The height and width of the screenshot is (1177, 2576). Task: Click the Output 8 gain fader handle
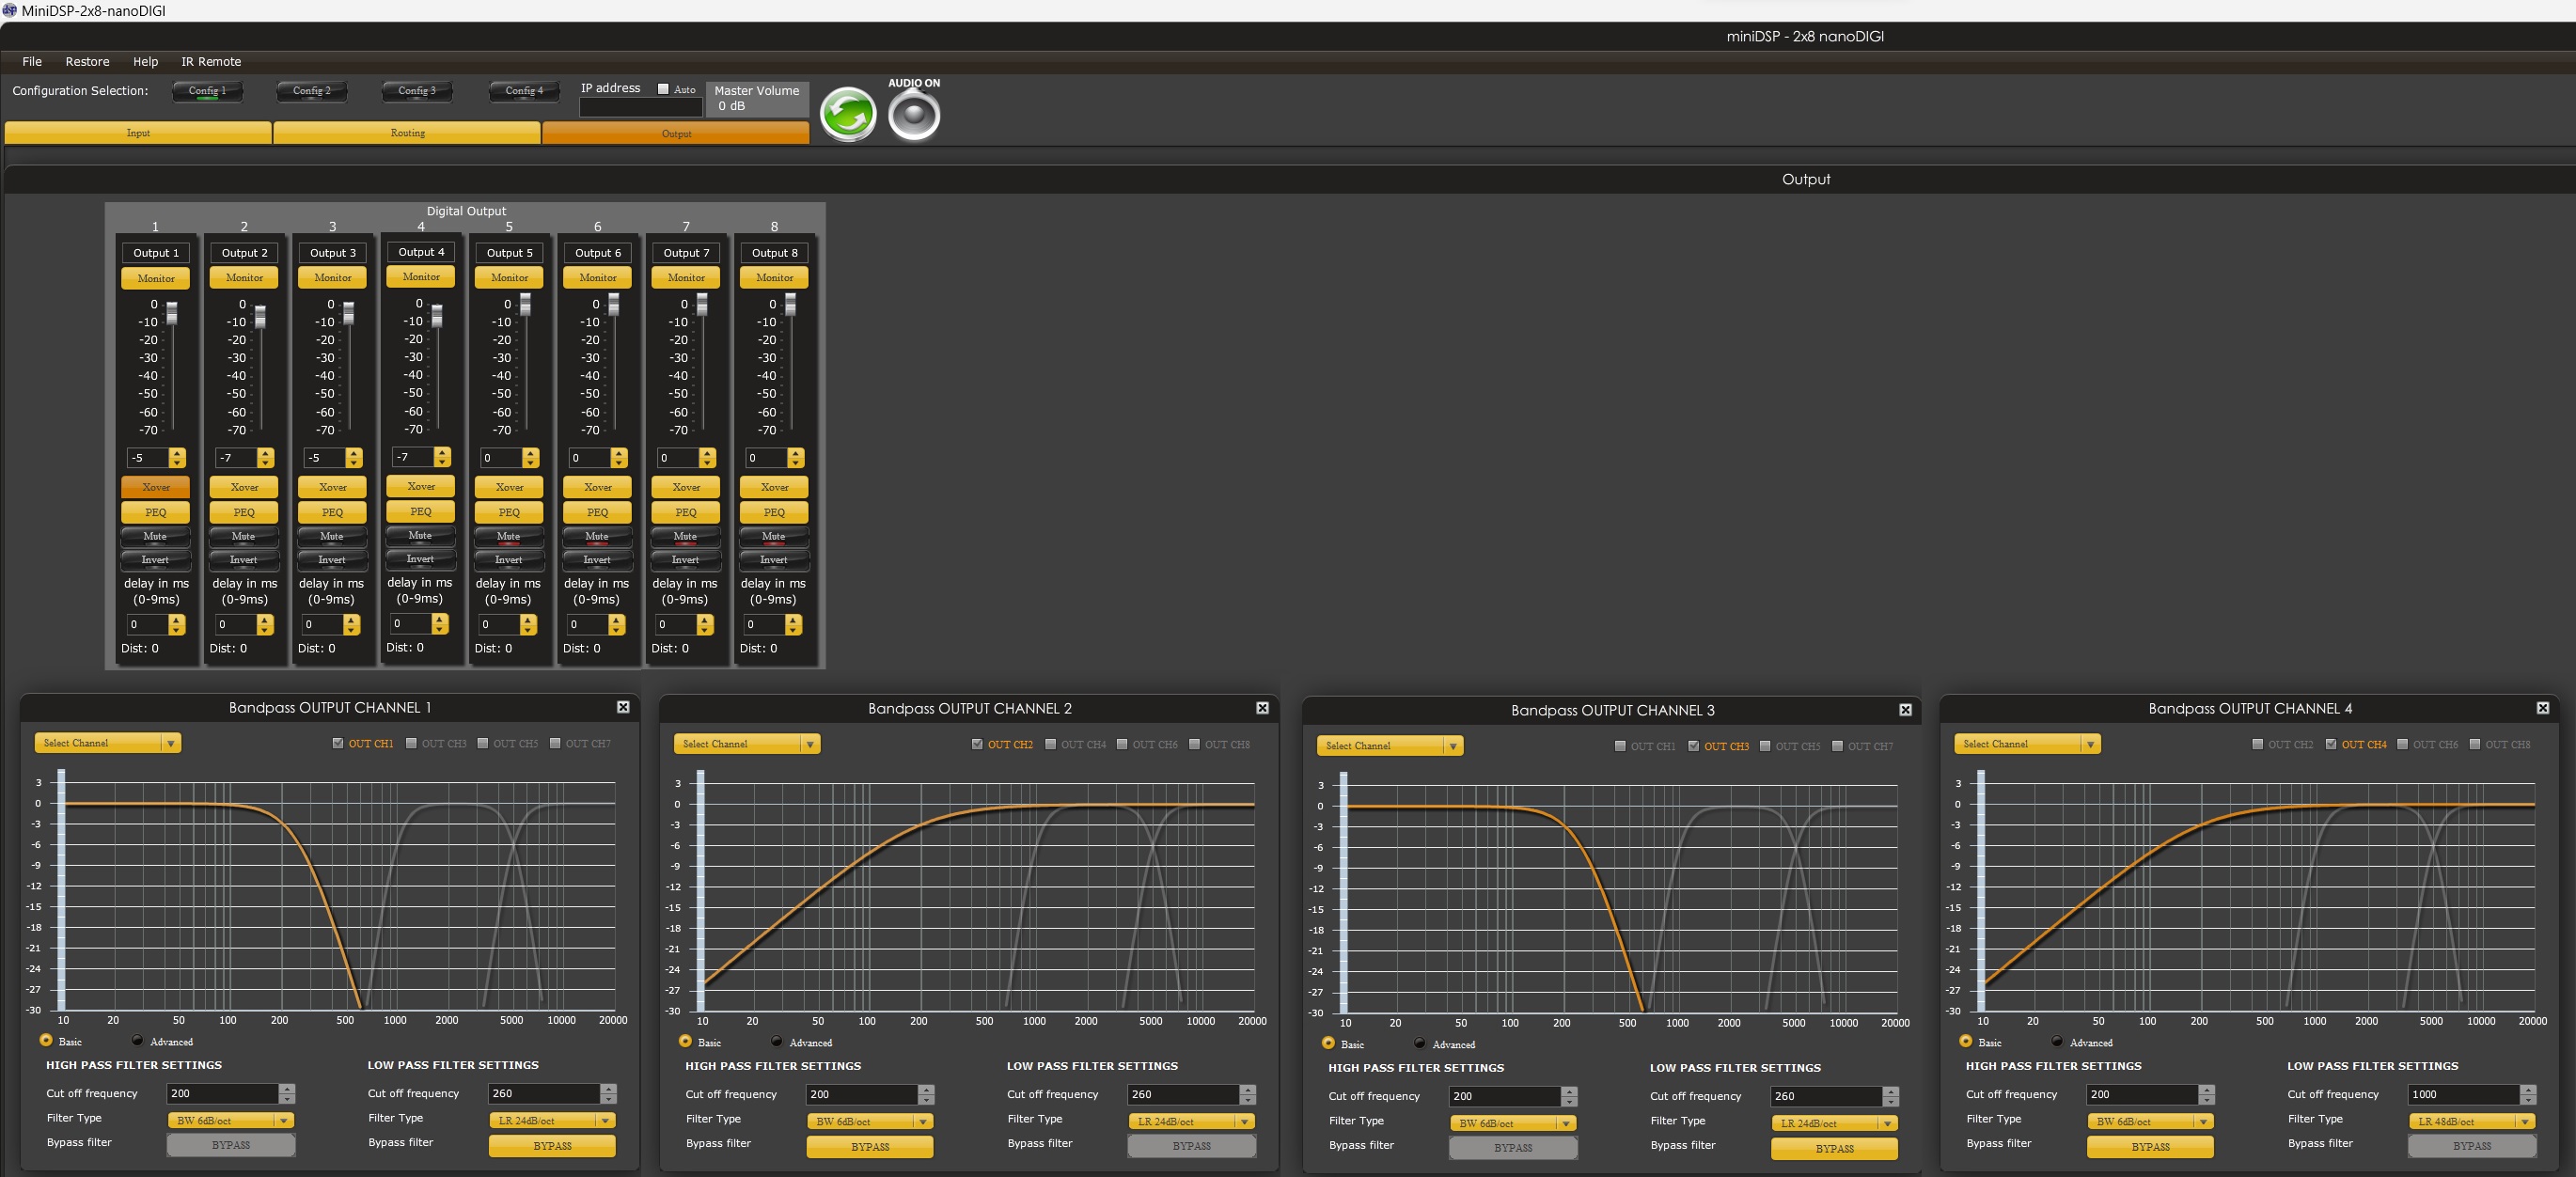point(790,304)
